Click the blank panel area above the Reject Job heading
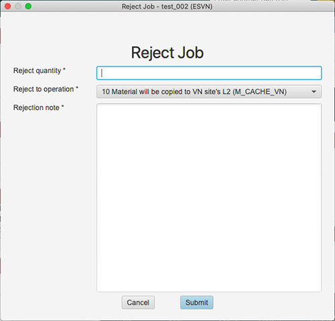This screenshot has height=321, width=335. (167, 28)
